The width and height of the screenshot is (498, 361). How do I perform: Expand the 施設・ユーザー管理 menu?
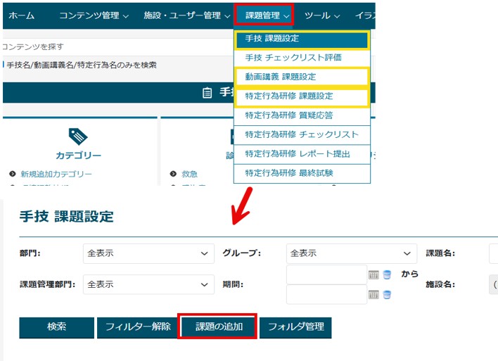tap(187, 15)
